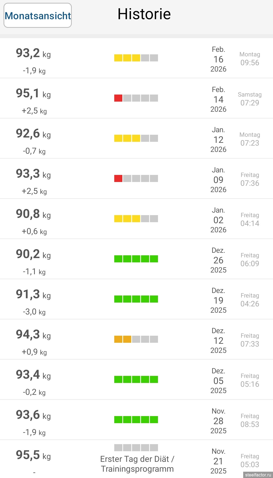Viewport: 273px width, 478px height.
Task: Click the red rating bar beside 95,1 kg
Action: (136, 98)
